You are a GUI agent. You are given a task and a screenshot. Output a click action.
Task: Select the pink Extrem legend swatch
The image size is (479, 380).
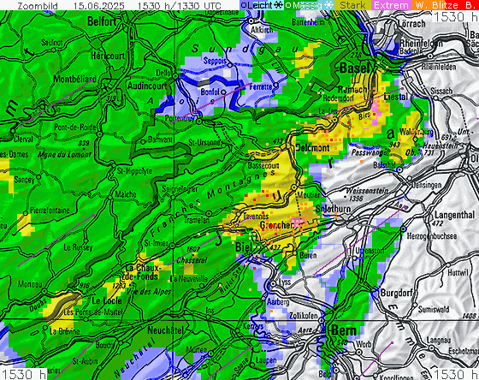click(391, 5)
